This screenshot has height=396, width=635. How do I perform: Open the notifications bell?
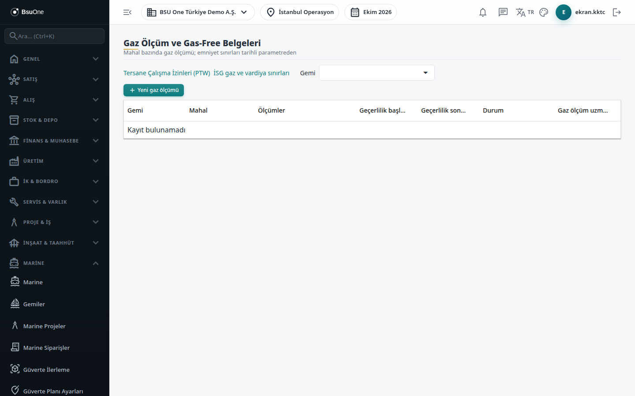[x=483, y=12]
